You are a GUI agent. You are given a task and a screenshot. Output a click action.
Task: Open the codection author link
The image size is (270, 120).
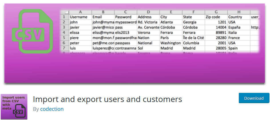click(52, 109)
